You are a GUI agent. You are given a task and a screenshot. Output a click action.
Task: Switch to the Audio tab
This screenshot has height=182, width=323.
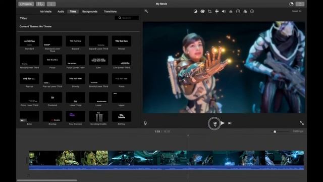(61, 12)
